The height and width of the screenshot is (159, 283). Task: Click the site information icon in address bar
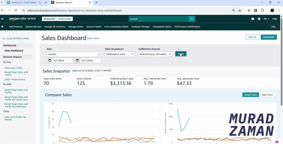23,10
